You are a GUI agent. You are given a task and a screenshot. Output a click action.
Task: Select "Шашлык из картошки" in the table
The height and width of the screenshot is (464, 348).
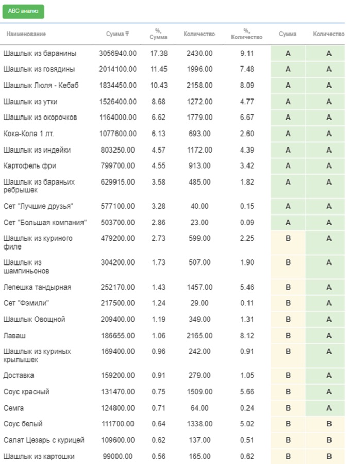(x=39, y=456)
